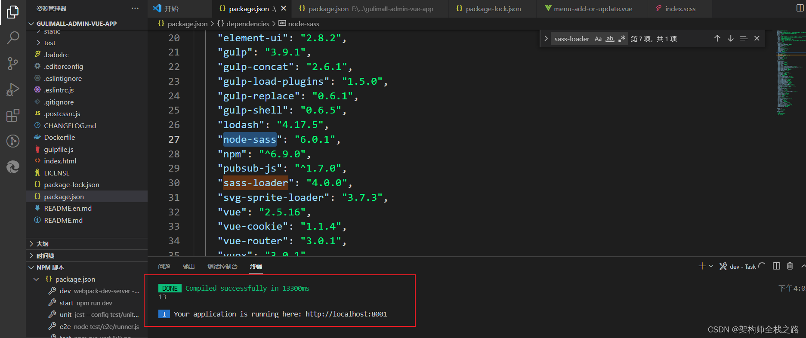Open the 开始 welcome tab
806x338 pixels.
pyautogui.click(x=179, y=9)
